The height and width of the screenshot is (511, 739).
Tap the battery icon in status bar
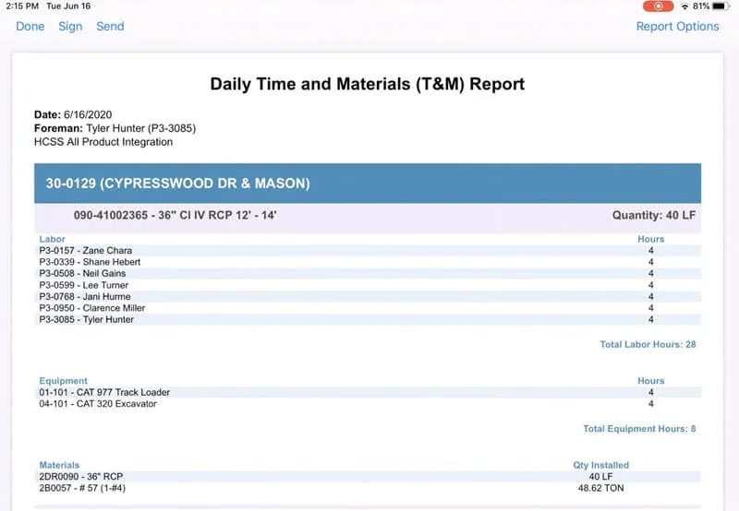pos(721,6)
